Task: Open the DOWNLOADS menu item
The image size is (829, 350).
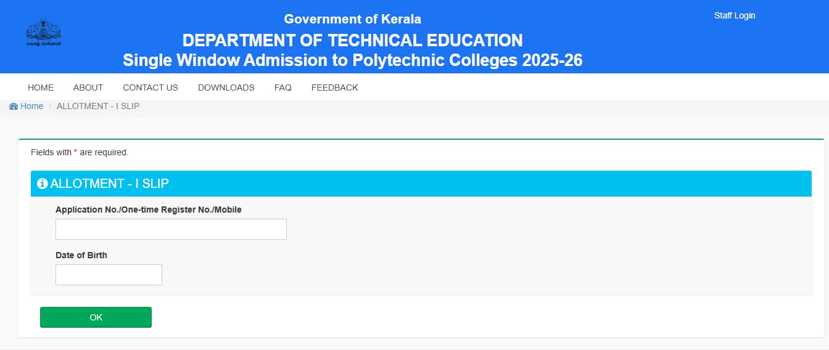Action: click(226, 87)
